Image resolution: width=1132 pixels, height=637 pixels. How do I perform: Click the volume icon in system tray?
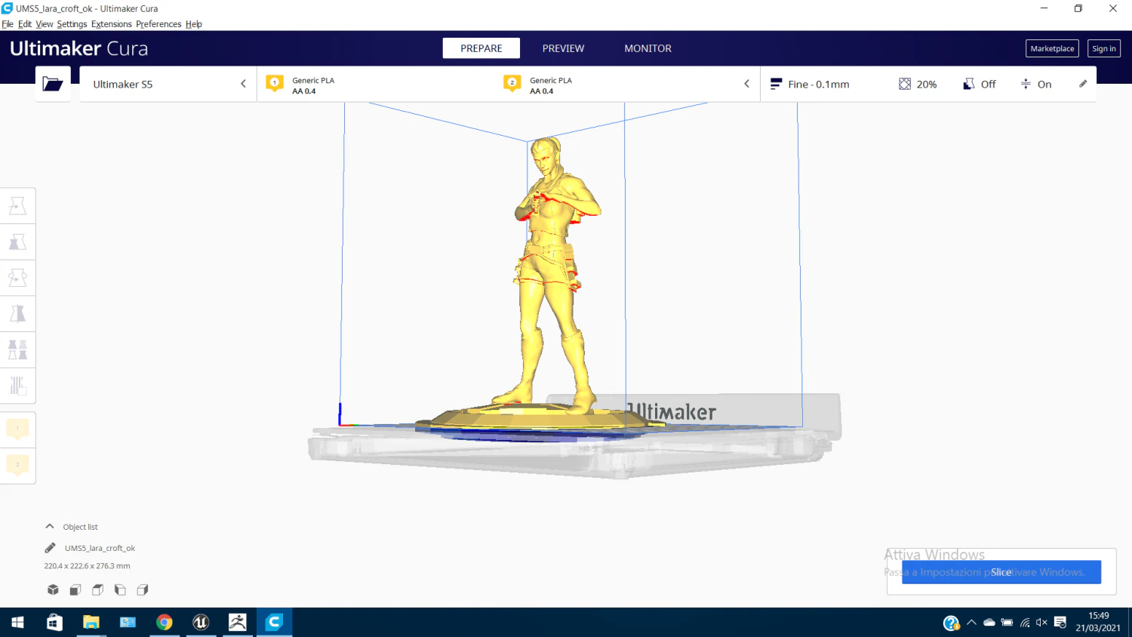[x=1042, y=623]
